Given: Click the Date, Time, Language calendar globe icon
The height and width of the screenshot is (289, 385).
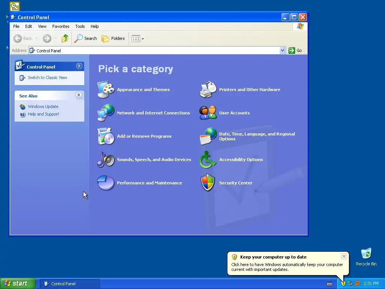Looking at the screenshot, I should click(208, 136).
